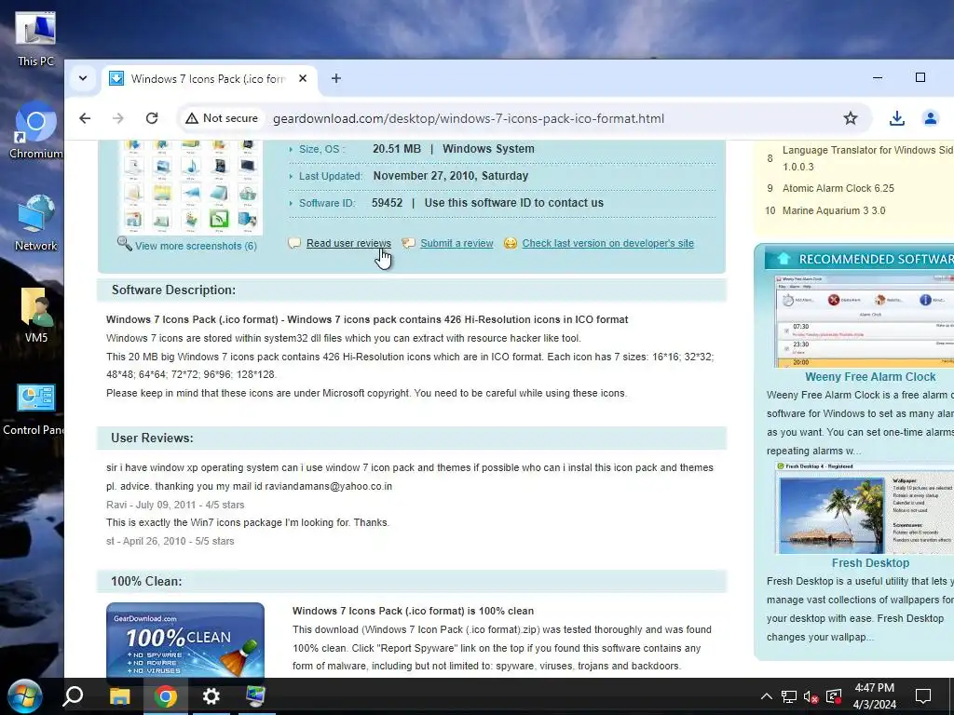Open Fresh Desktop title link
The image size is (954, 715).
[x=870, y=563]
